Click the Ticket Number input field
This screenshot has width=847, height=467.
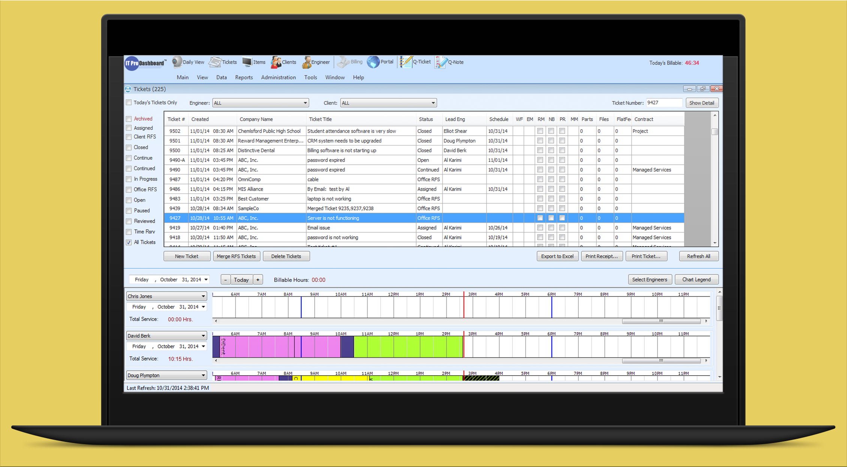663,103
